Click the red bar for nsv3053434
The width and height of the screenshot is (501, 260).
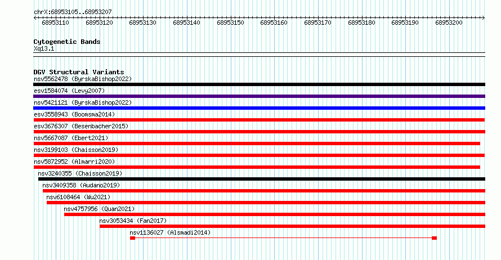tap(292, 226)
